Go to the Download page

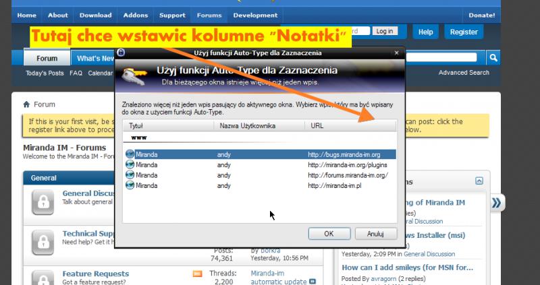pos(95,15)
